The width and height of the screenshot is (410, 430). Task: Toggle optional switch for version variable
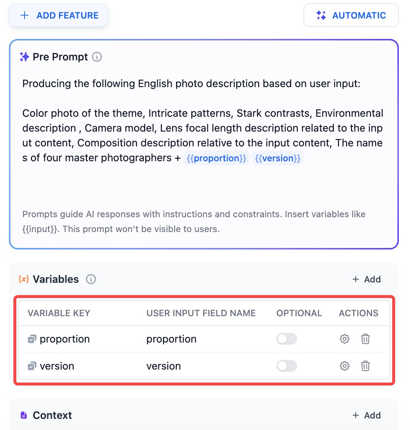287,366
